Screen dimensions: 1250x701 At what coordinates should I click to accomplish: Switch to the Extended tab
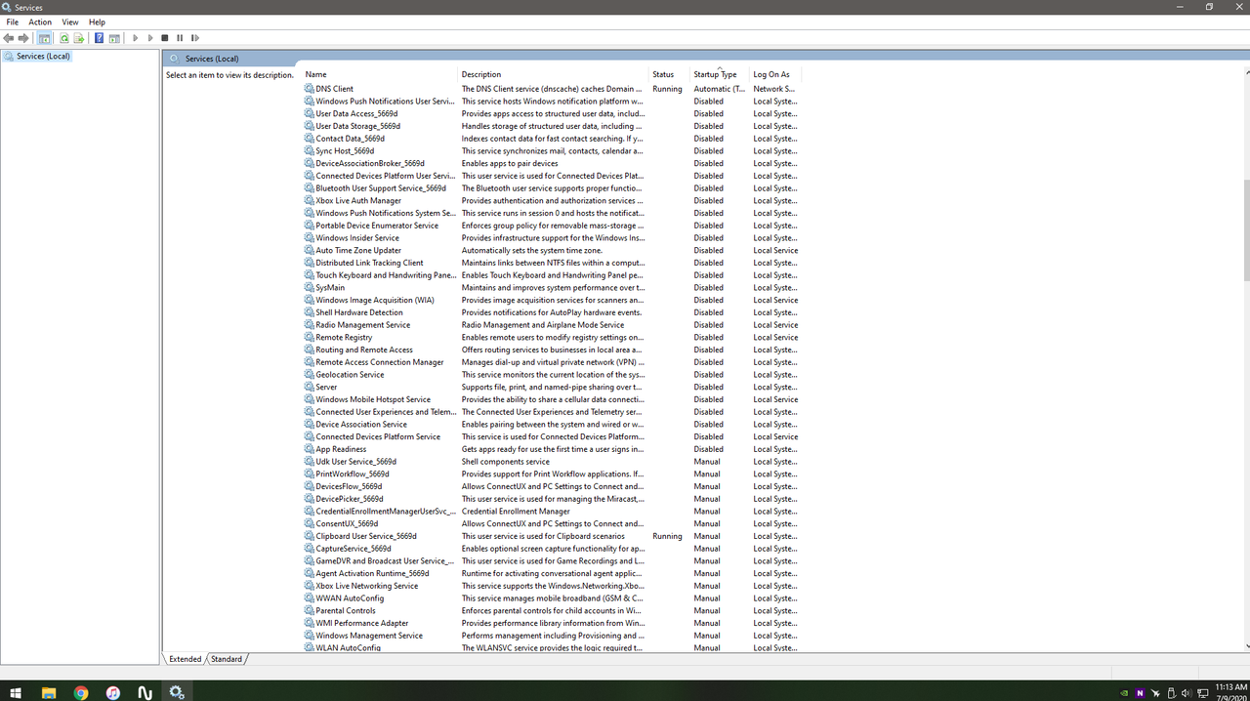(185, 659)
